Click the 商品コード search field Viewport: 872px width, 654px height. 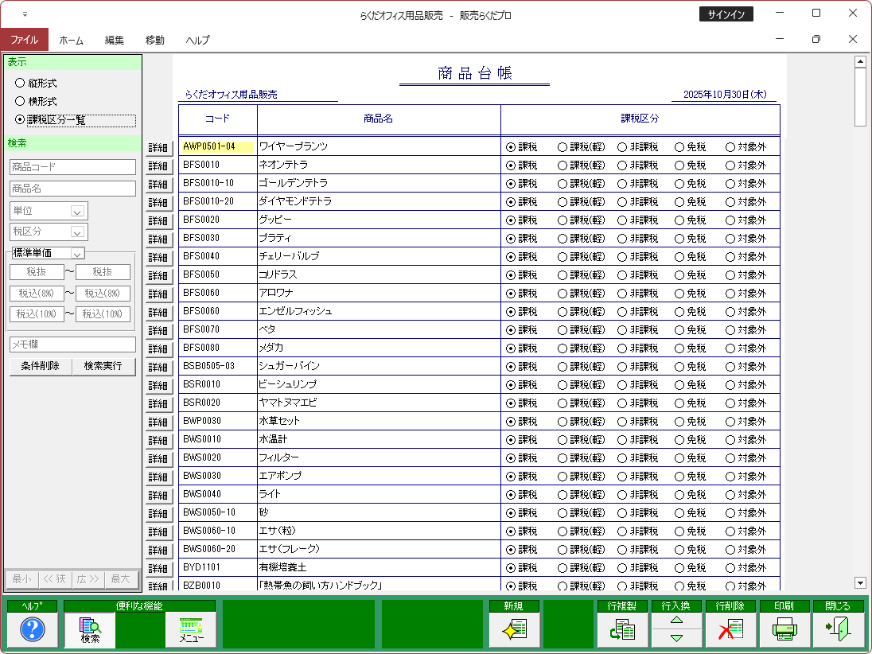[x=72, y=167]
